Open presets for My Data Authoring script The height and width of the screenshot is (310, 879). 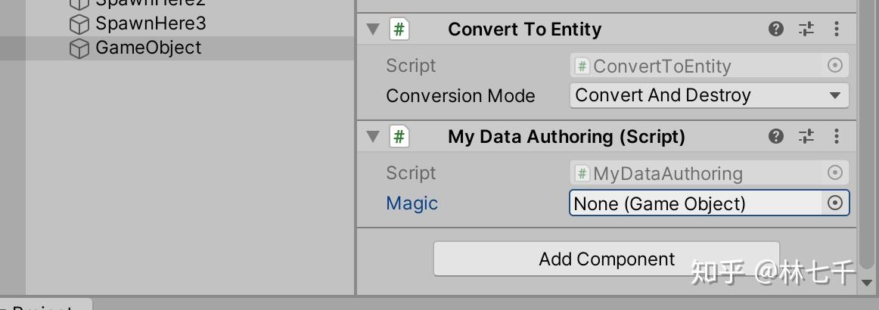(806, 137)
